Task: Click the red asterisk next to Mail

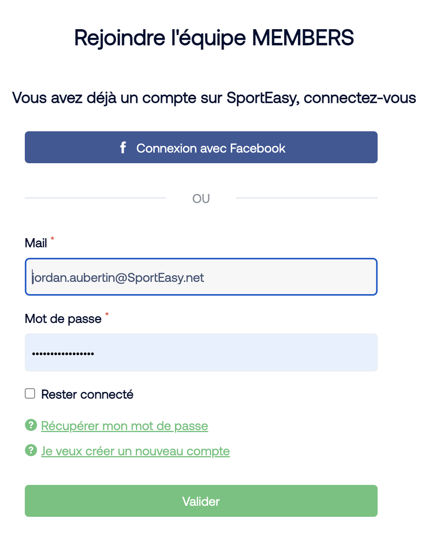Action: (52, 239)
